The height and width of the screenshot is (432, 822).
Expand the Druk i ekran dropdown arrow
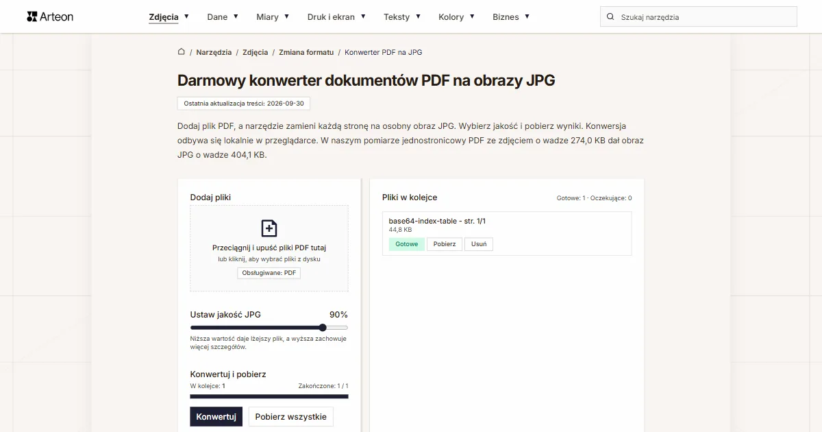(363, 16)
